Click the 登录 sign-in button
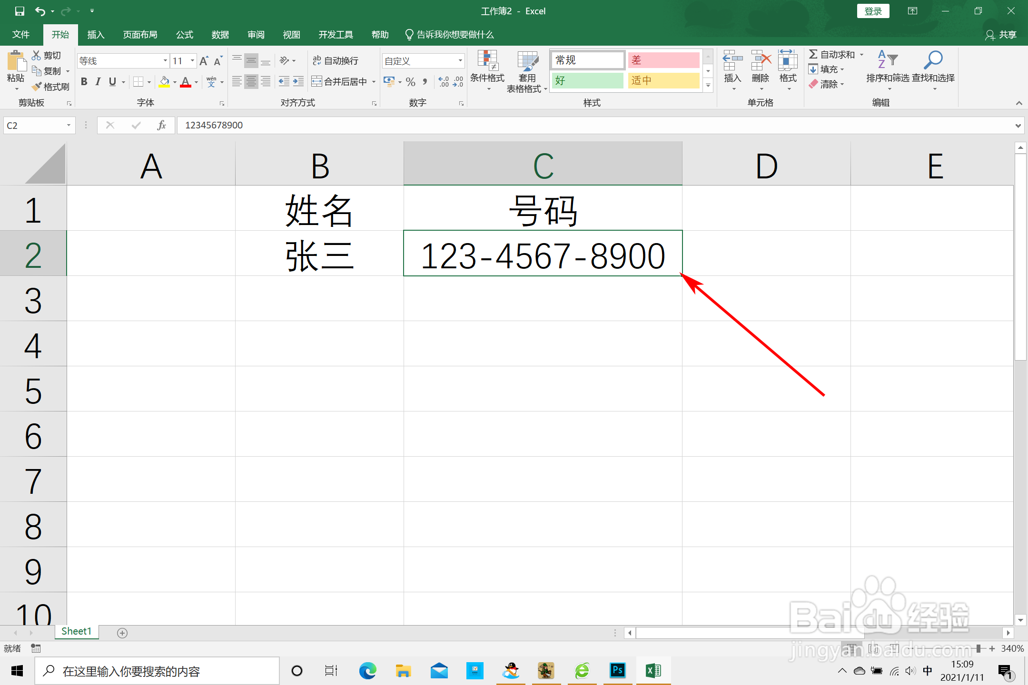Viewport: 1028px width, 685px height. [x=873, y=11]
